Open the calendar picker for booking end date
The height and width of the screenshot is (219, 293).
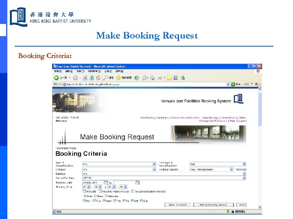tap(138, 182)
